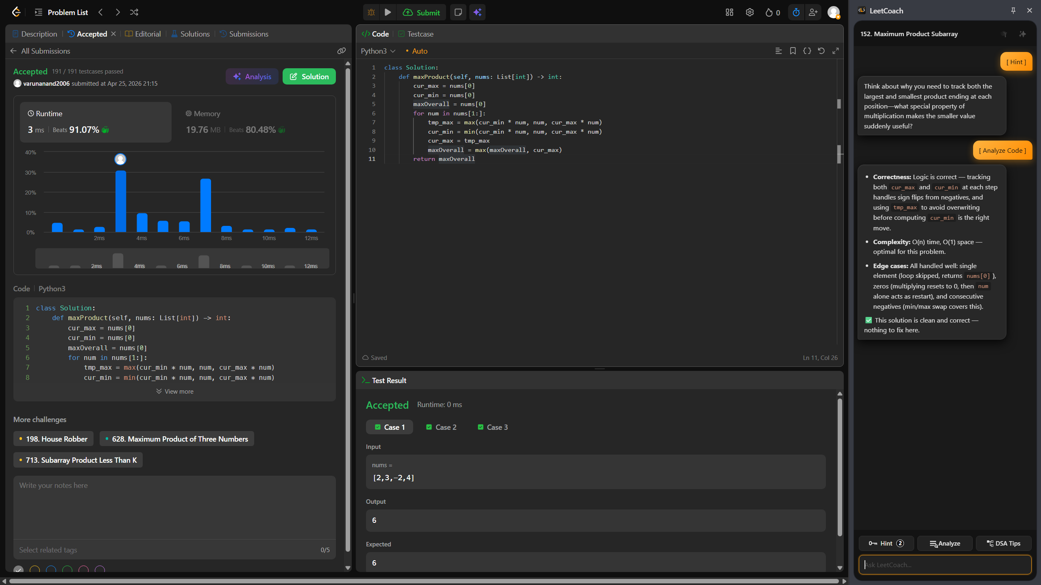Invite a collaborator person-plus icon
This screenshot has width=1041, height=585.
[813, 12]
